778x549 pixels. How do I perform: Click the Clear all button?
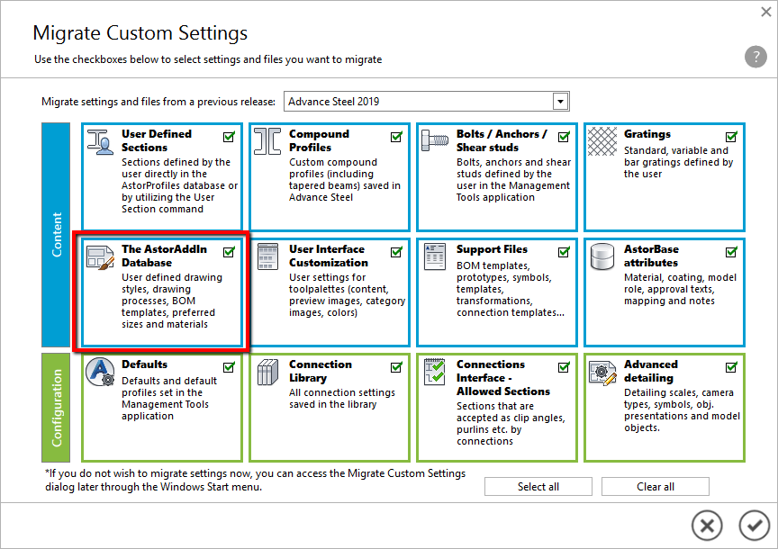point(655,486)
